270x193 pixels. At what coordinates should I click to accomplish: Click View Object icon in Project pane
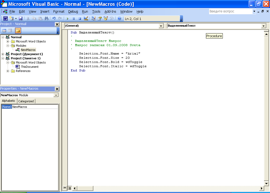10,31
